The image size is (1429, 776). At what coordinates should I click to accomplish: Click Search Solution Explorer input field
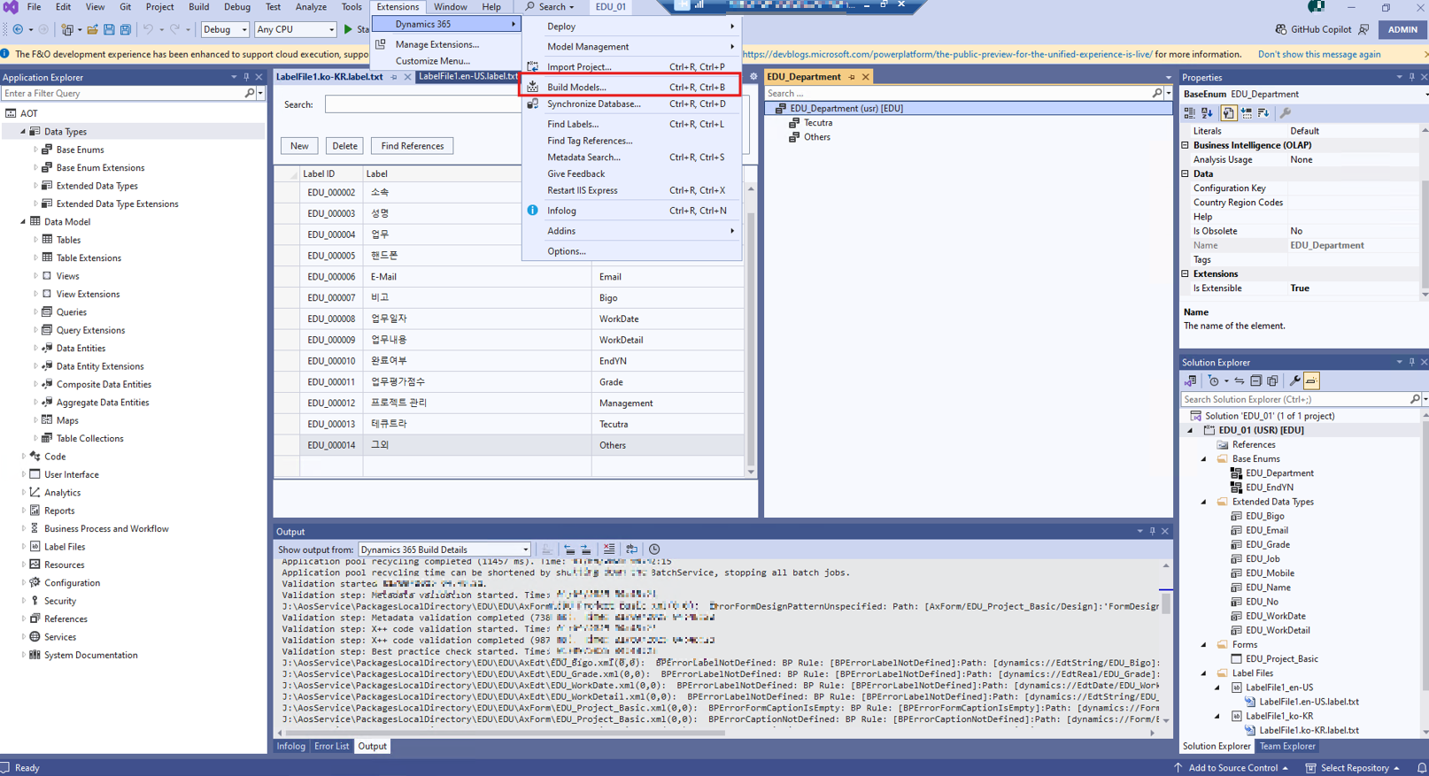tap(1297, 400)
